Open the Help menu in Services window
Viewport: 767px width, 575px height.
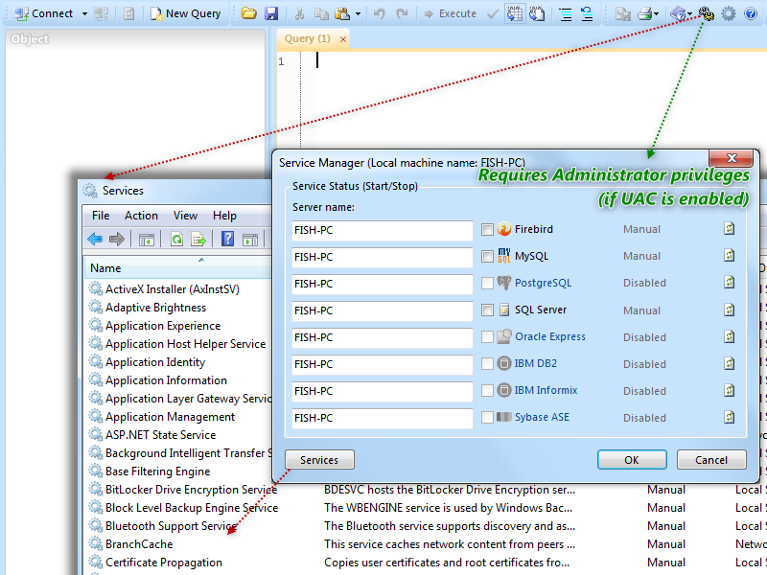(x=224, y=216)
